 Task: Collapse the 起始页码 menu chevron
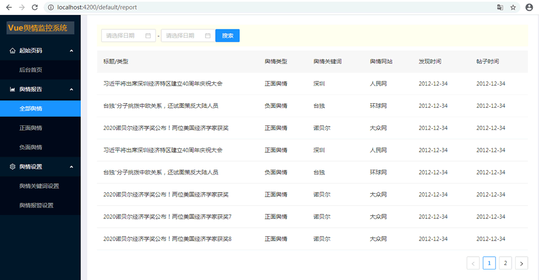click(x=72, y=51)
